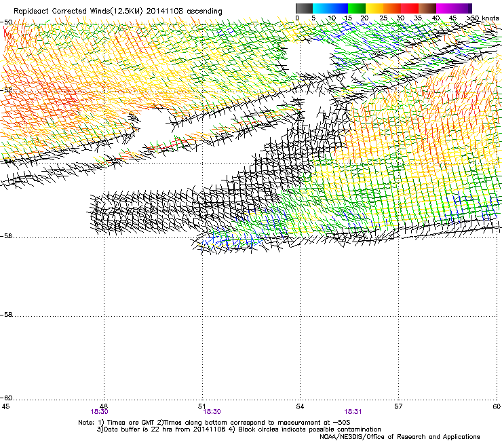Click the '45' longitude axis label
502x441 pixels.
click(5, 406)
